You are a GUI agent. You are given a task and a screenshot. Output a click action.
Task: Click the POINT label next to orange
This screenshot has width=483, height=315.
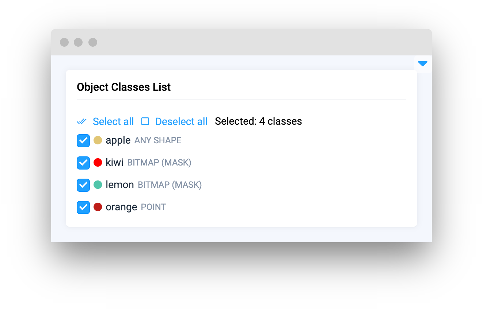pos(153,207)
